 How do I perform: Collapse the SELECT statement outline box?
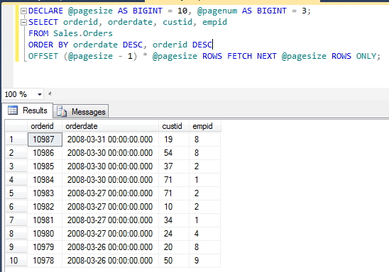23,22
